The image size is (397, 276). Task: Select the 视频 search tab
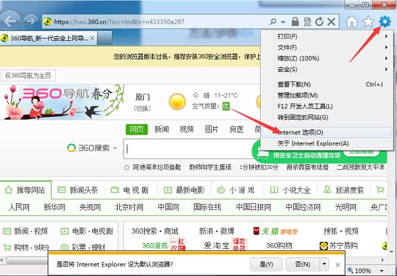(x=187, y=129)
